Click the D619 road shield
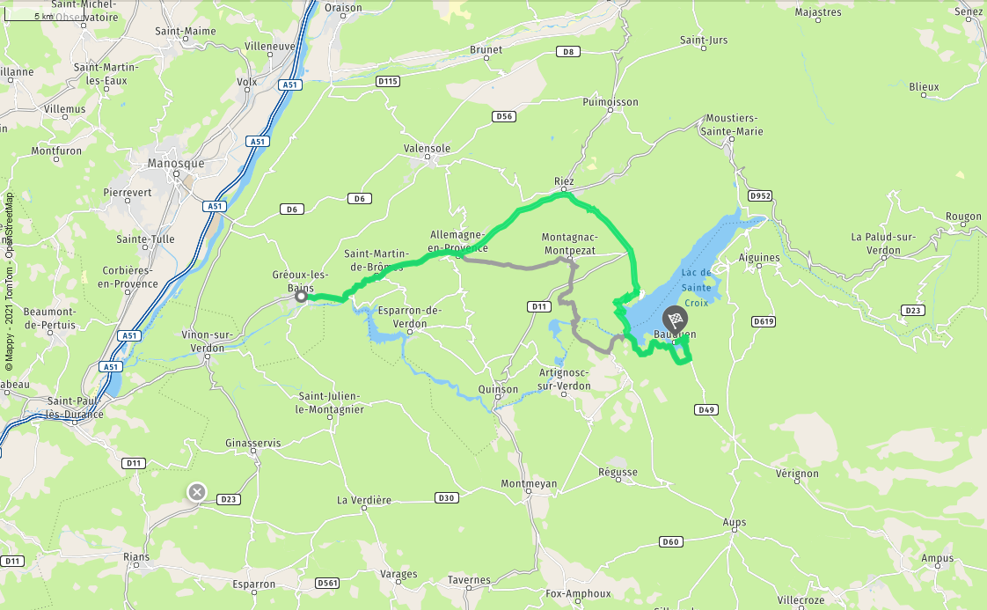The height and width of the screenshot is (610, 987). (764, 321)
